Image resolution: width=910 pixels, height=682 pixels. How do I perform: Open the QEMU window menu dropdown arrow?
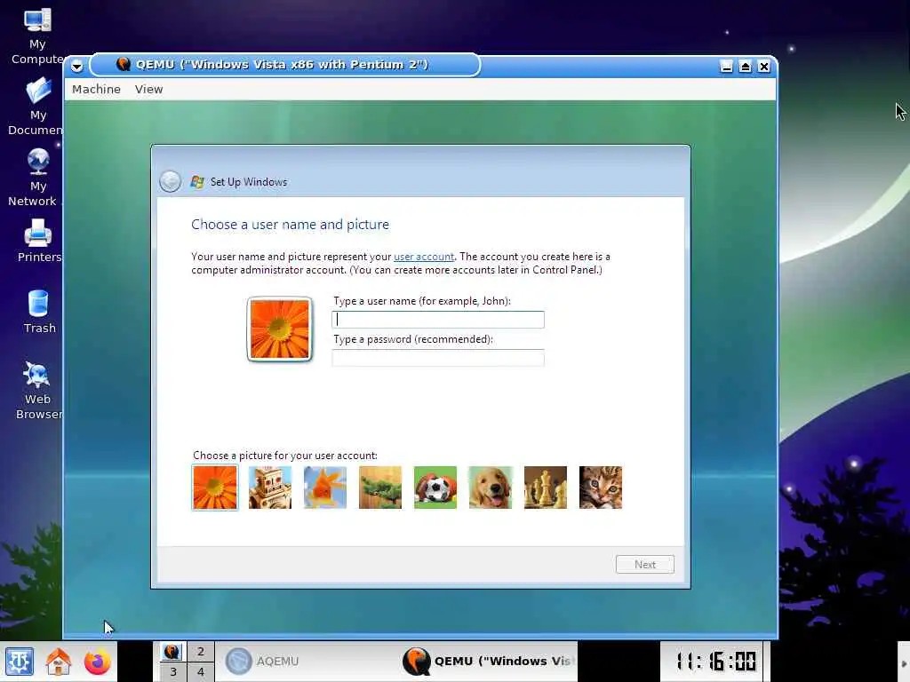point(76,66)
